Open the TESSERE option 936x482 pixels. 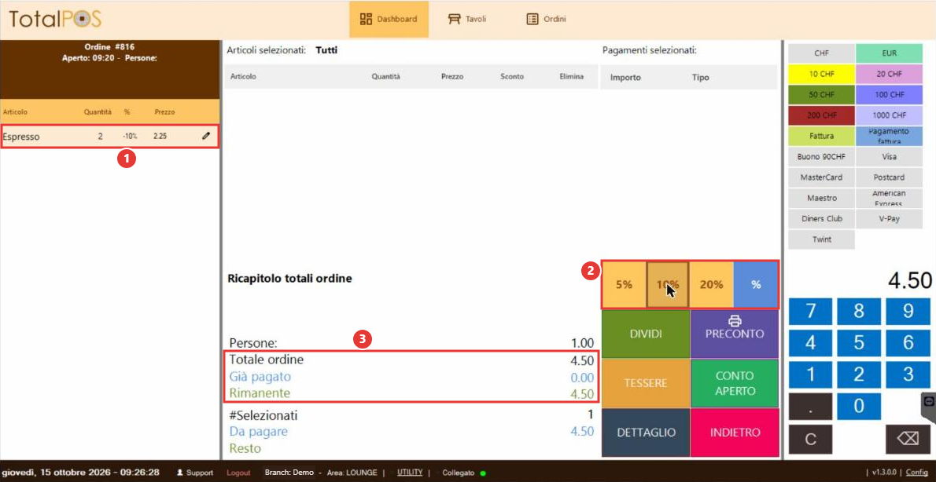coord(646,383)
